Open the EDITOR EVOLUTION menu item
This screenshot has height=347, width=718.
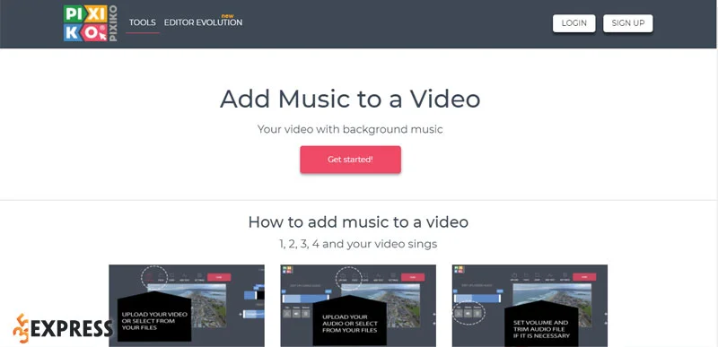point(204,22)
